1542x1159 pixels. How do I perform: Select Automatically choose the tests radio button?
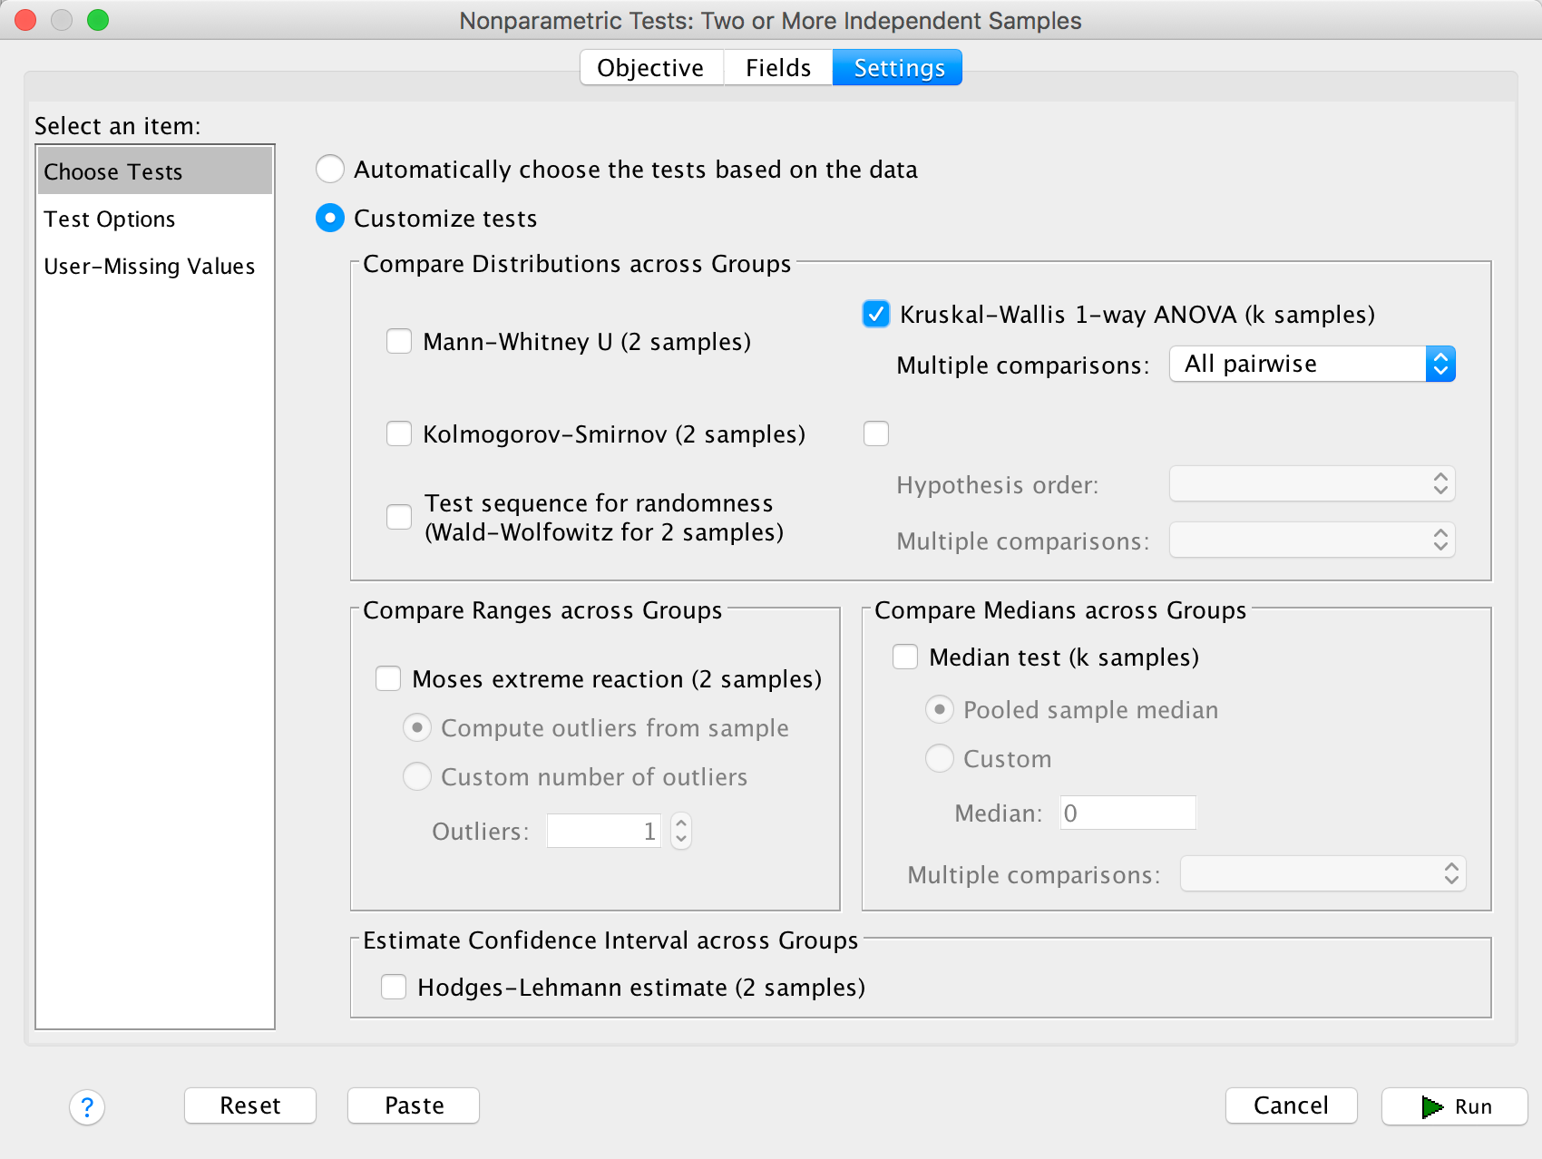(x=330, y=170)
